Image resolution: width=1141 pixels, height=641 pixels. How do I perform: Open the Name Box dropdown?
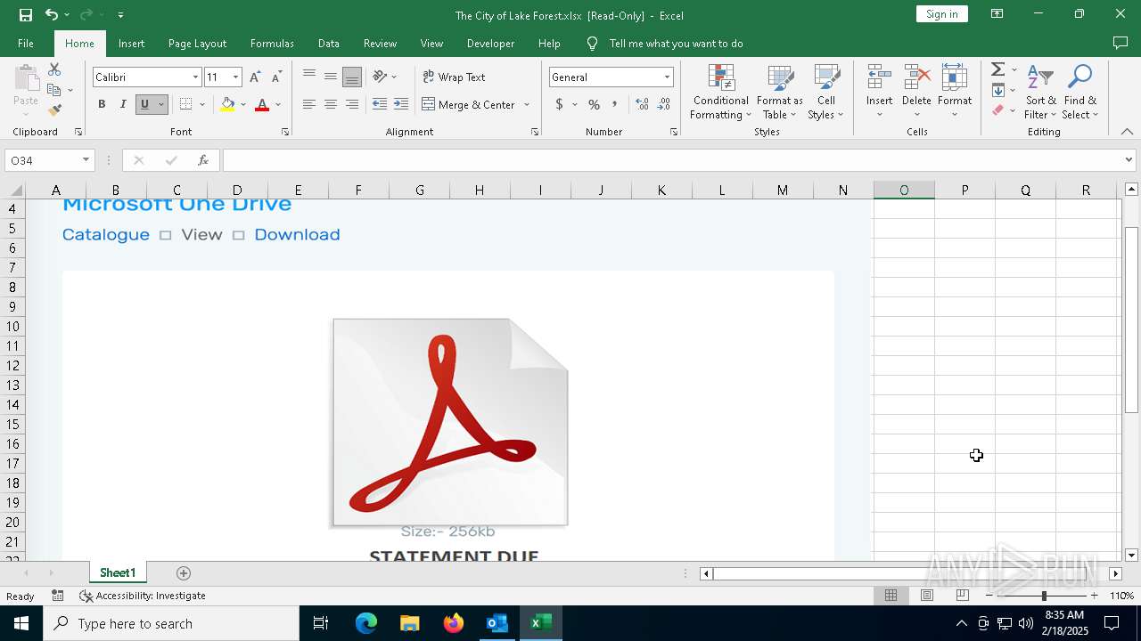pyautogui.click(x=86, y=160)
